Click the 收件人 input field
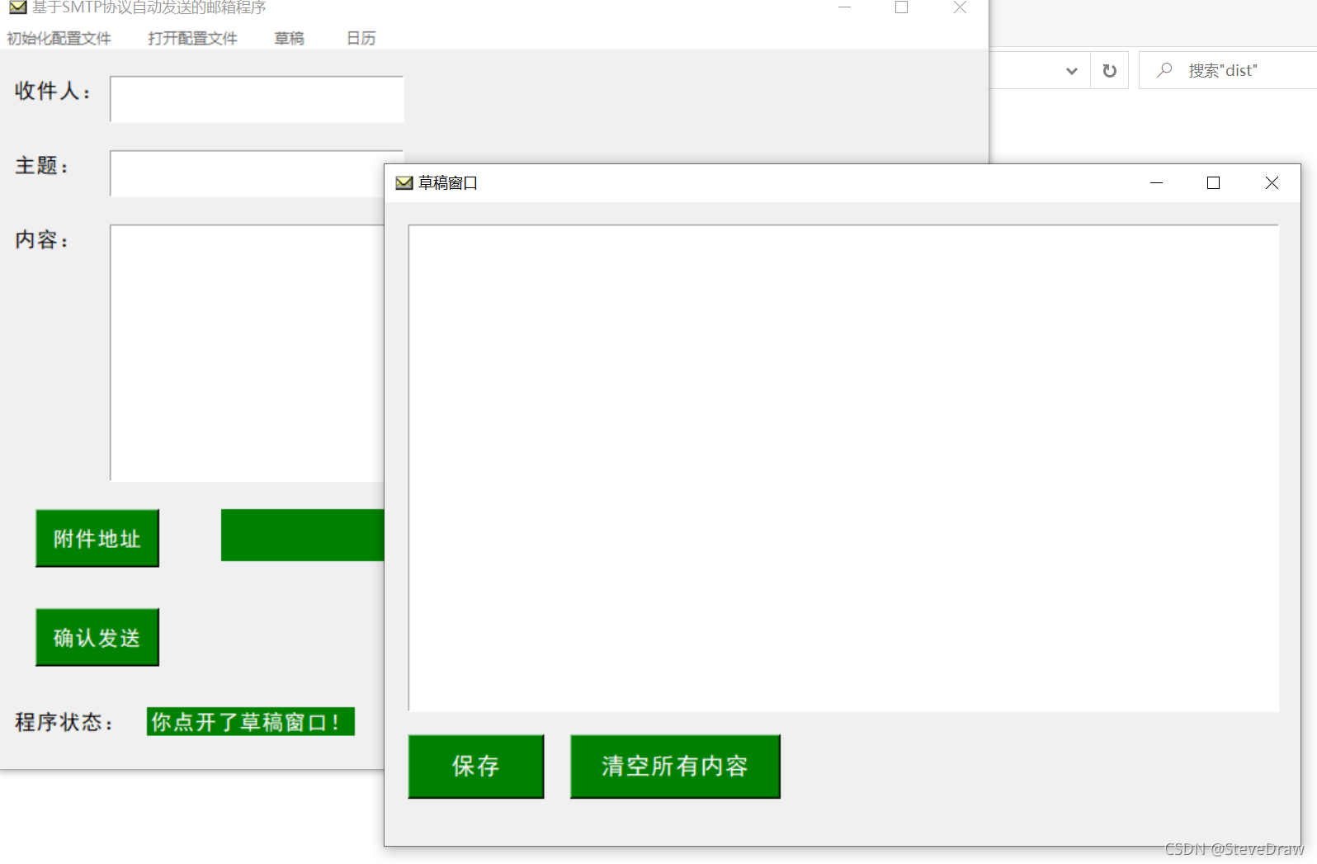Screen dimensions: 1317x864 pyautogui.click(x=257, y=99)
